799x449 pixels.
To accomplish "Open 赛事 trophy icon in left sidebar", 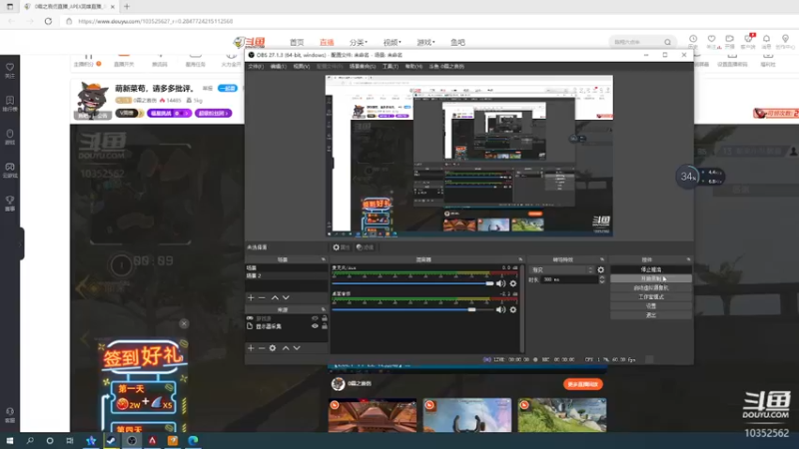I will 10,204.
